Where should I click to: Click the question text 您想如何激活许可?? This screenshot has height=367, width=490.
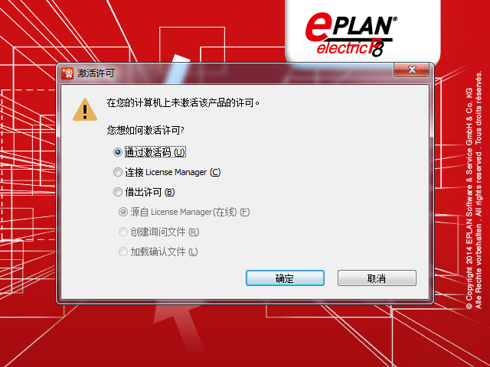pos(145,130)
